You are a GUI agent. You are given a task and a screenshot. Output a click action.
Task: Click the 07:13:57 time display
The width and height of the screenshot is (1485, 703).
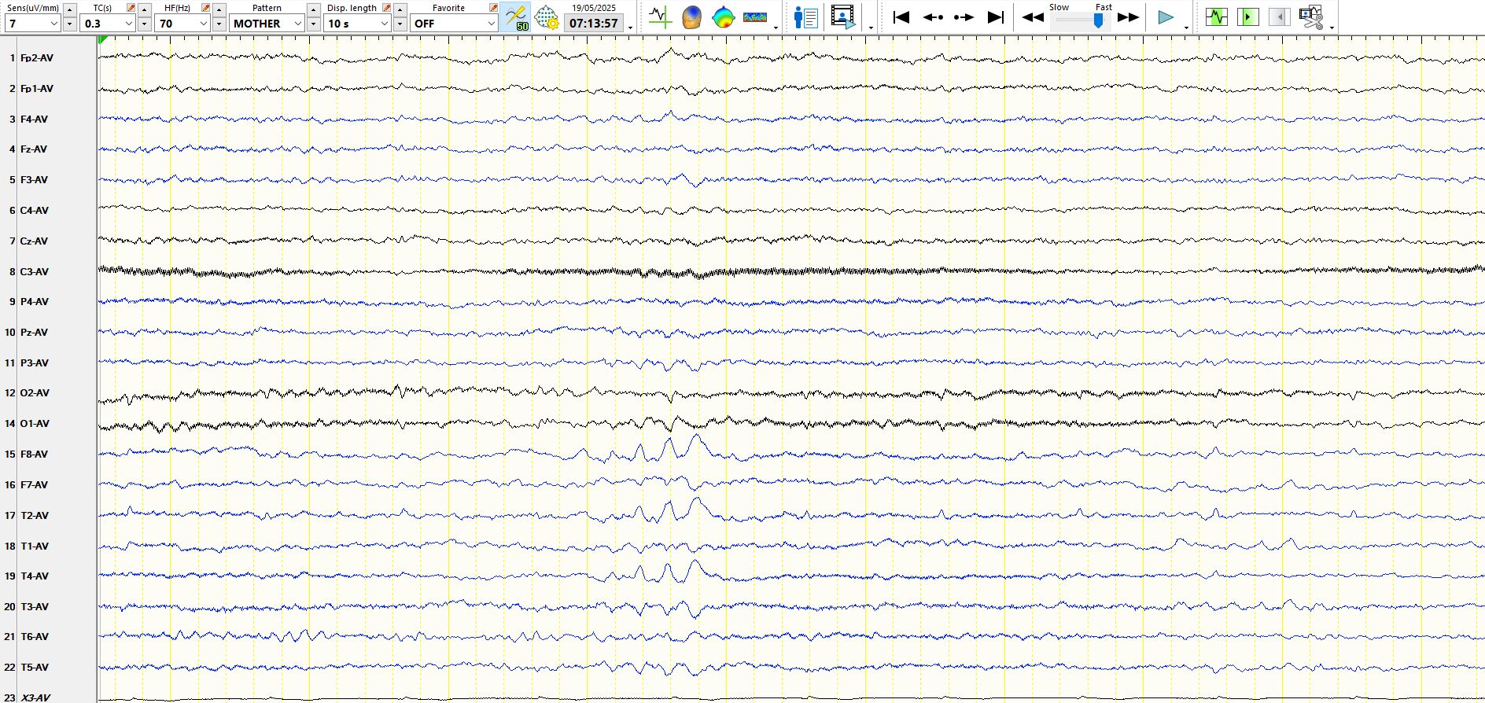593,24
